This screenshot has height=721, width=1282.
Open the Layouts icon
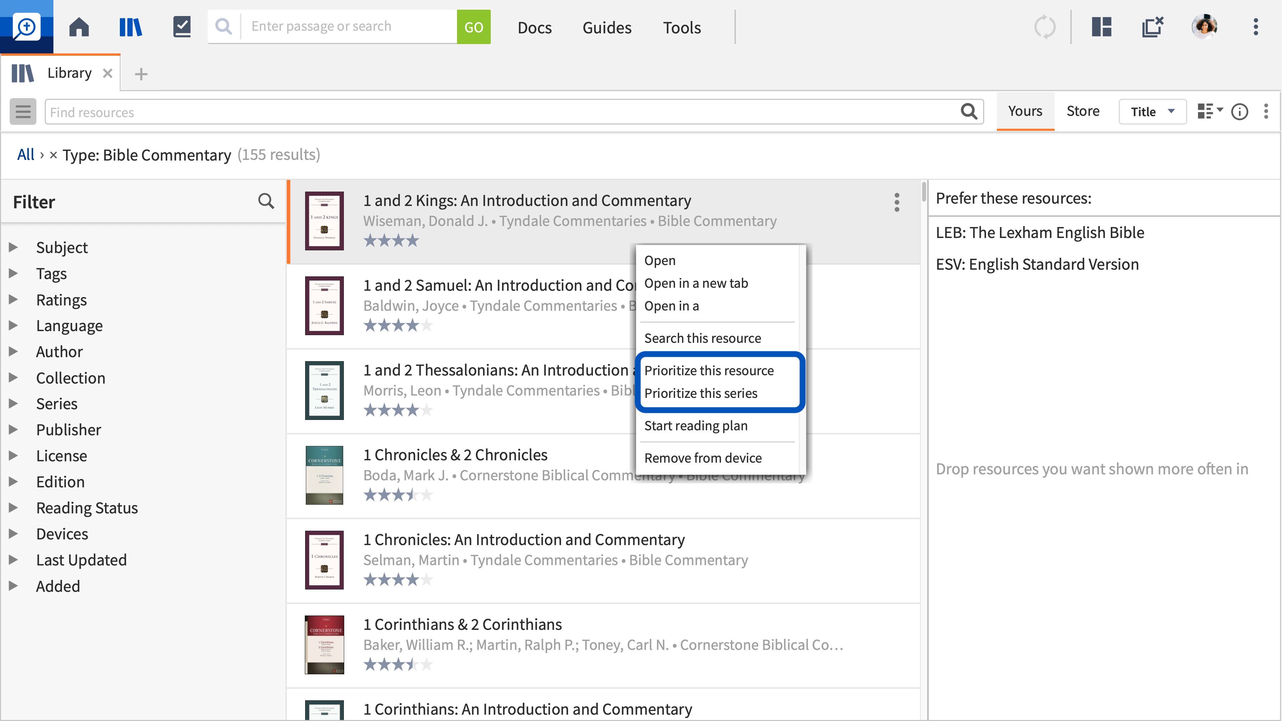point(1101,27)
